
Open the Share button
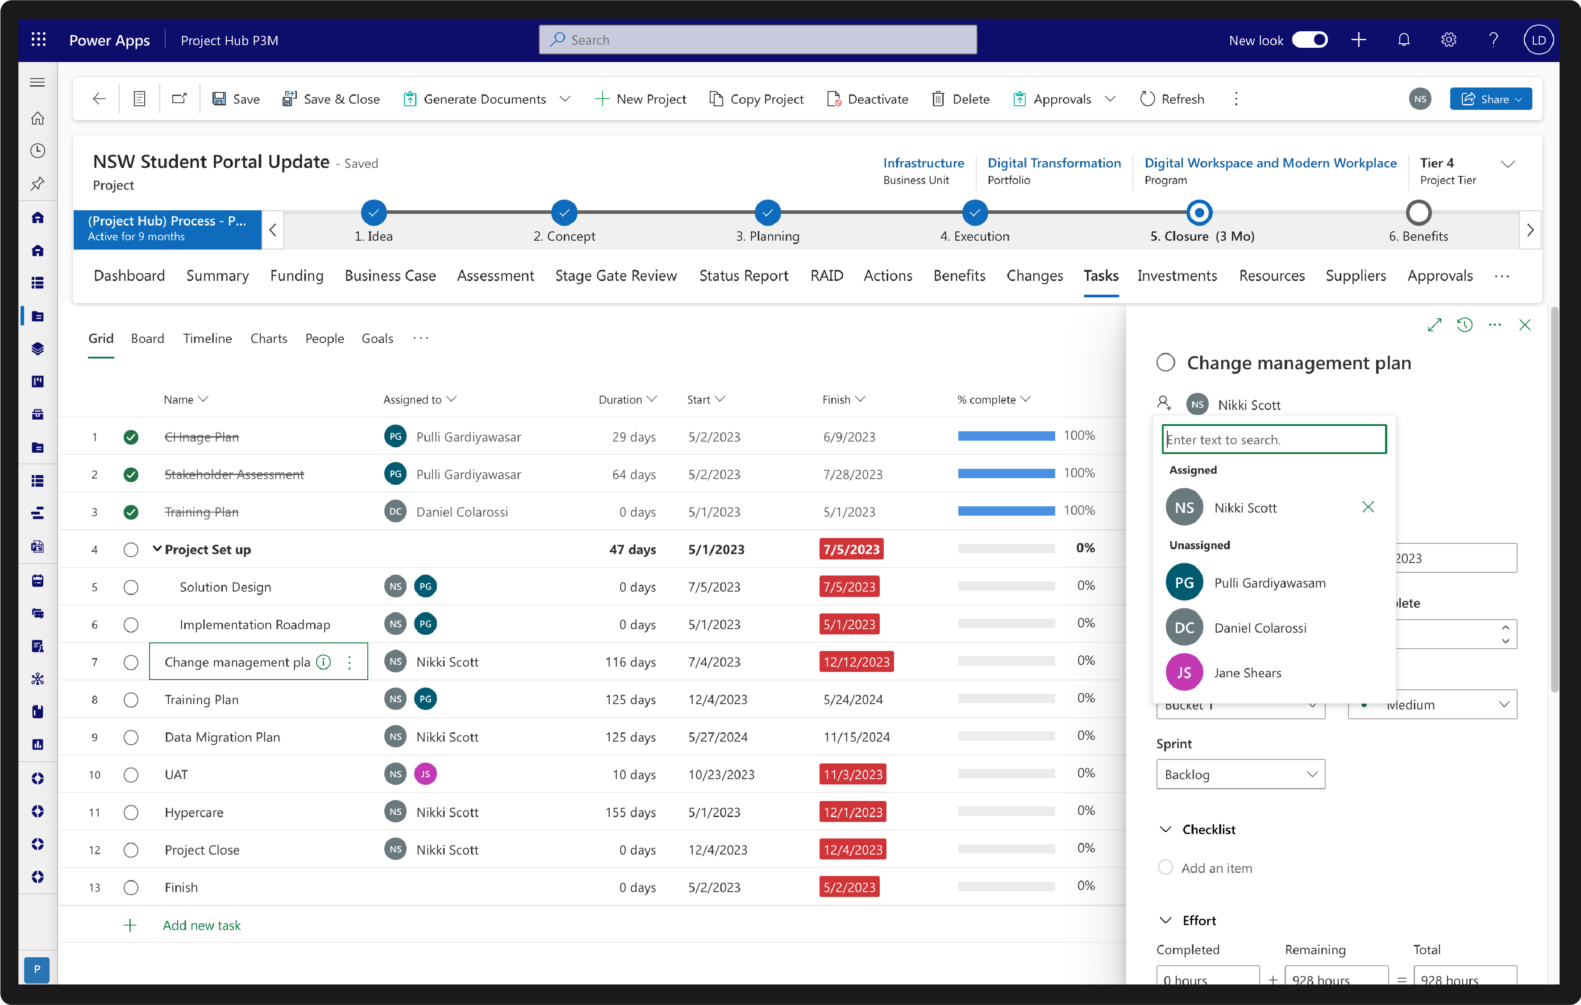pos(1491,99)
